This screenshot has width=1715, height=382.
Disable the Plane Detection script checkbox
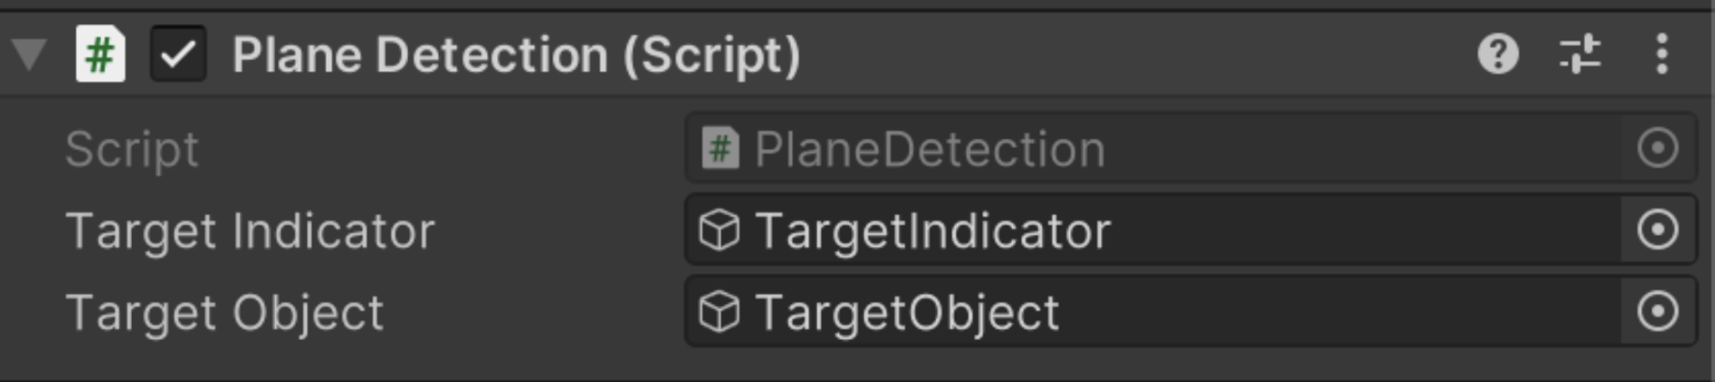pyautogui.click(x=178, y=54)
